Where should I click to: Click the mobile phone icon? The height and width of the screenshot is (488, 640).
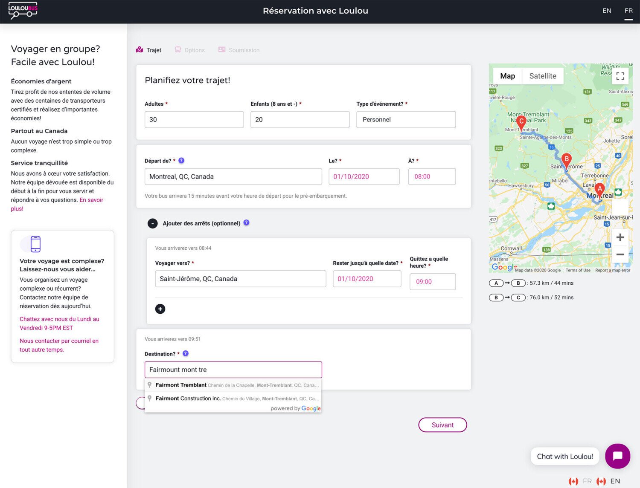35,244
